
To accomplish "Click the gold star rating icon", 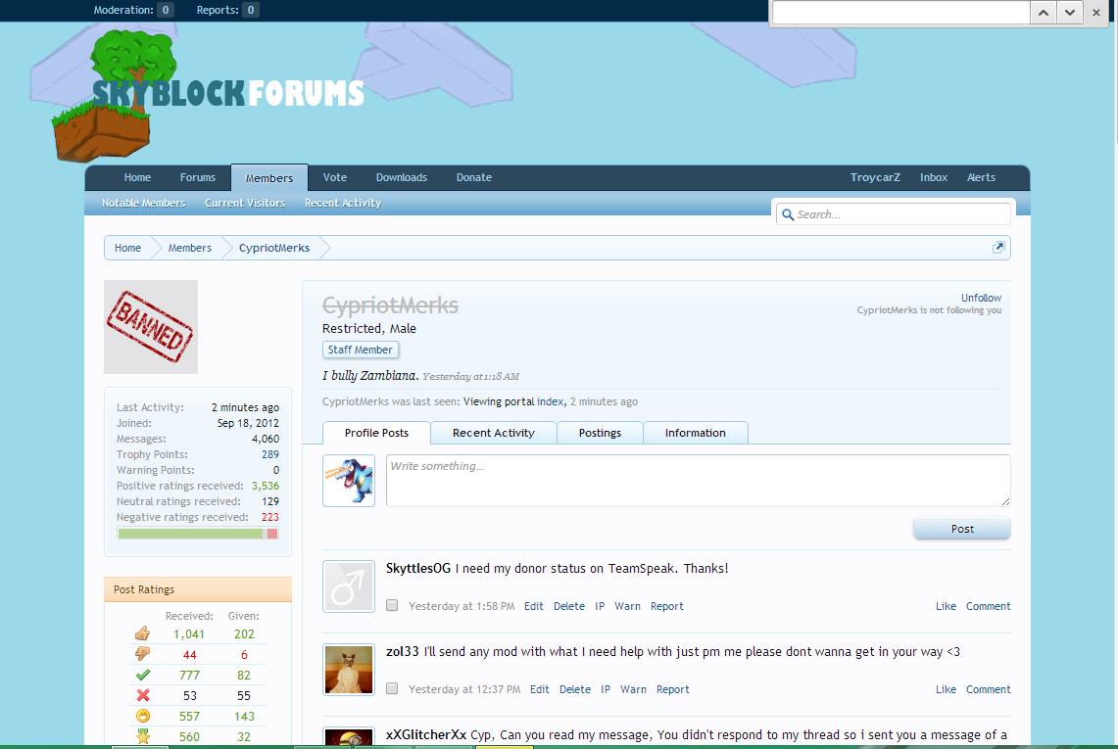I will (x=143, y=737).
